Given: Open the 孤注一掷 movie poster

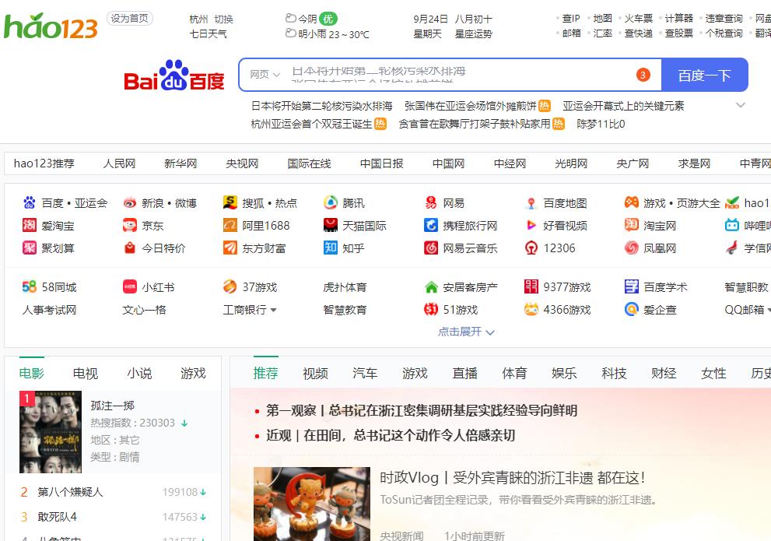Looking at the screenshot, I should click(x=51, y=432).
